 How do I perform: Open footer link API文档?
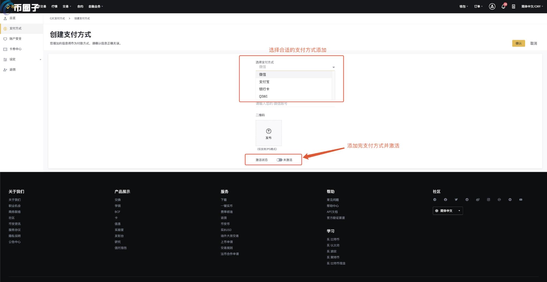pyautogui.click(x=332, y=212)
